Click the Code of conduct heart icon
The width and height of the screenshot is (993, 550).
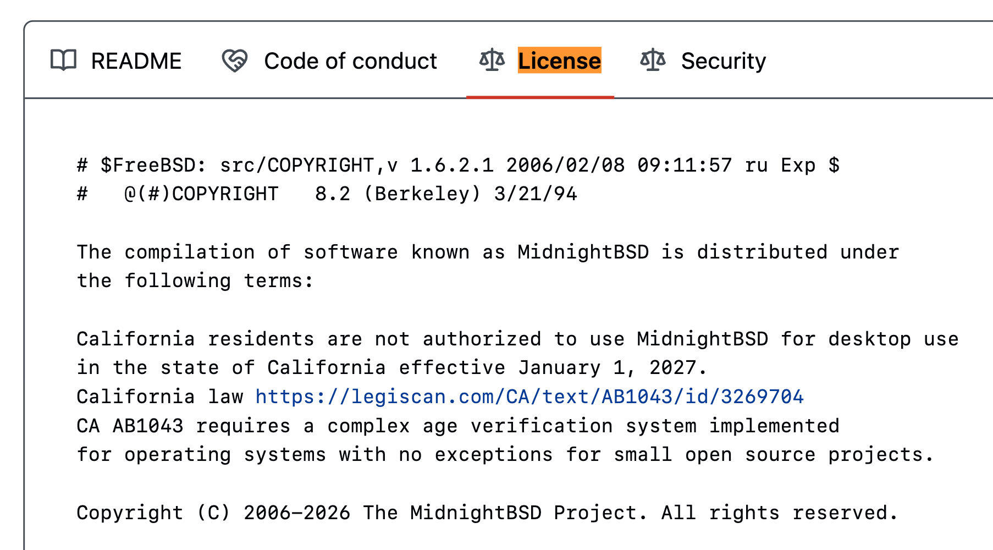point(234,61)
